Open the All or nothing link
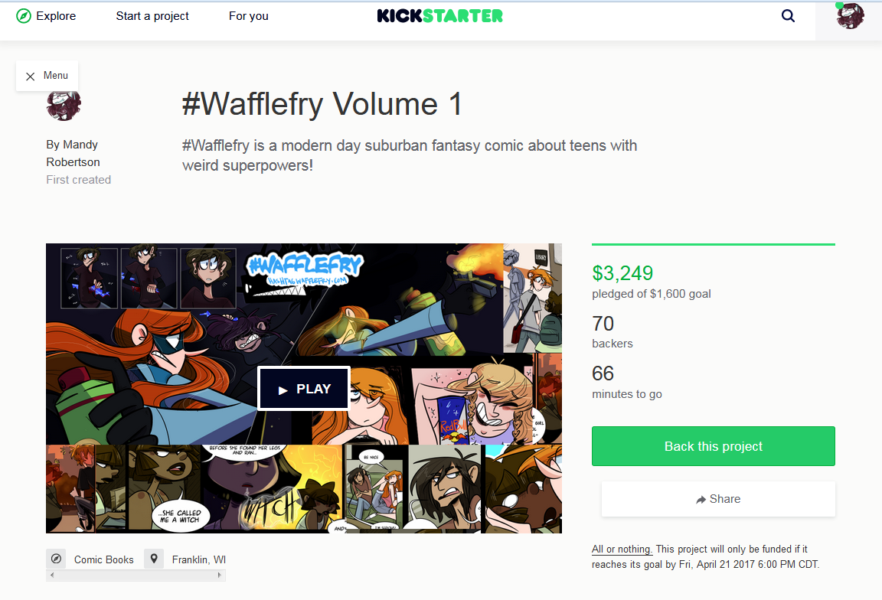 click(622, 549)
